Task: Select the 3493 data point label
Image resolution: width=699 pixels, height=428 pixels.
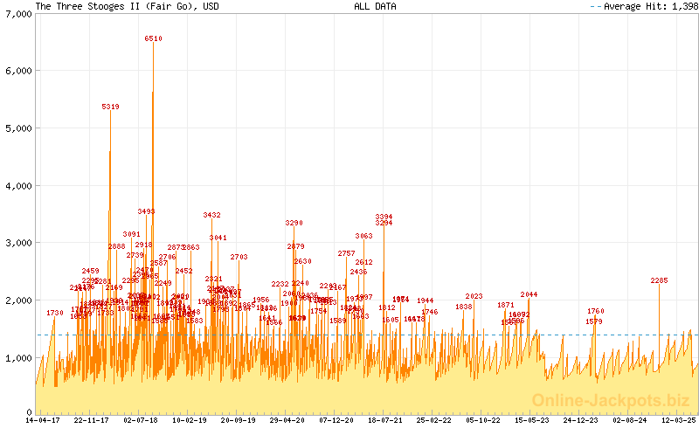Action: [146, 211]
